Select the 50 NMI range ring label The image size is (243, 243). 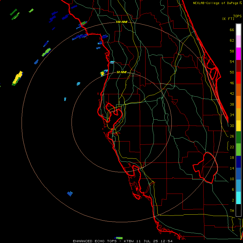(122, 72)
